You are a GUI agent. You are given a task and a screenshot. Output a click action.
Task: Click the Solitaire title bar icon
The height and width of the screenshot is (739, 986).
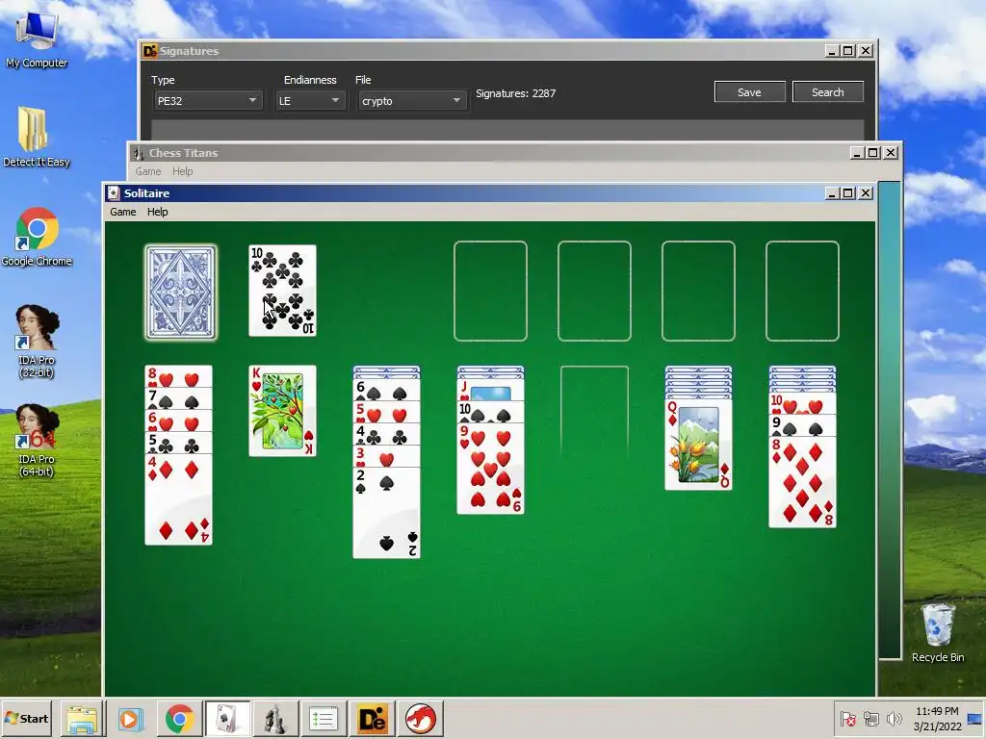coord(114,192)
